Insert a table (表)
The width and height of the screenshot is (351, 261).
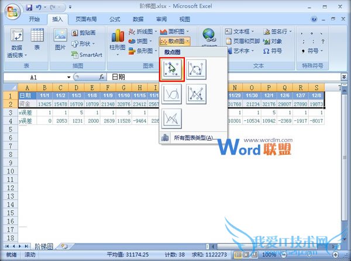point(37,39)
